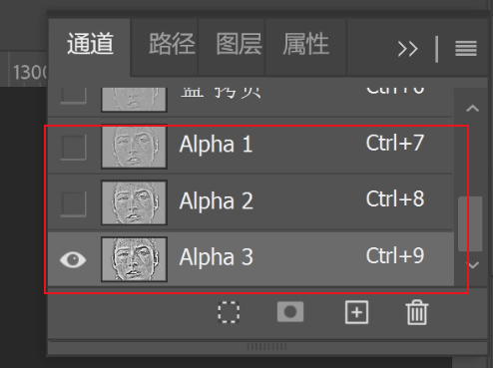Load channel as selection dotted circle icon
The image size is (493, 368).
[x=229, y=312]
